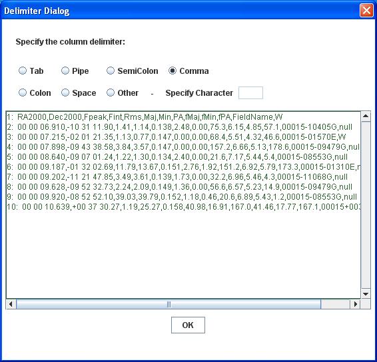Click the Specify Character input box

250,92
